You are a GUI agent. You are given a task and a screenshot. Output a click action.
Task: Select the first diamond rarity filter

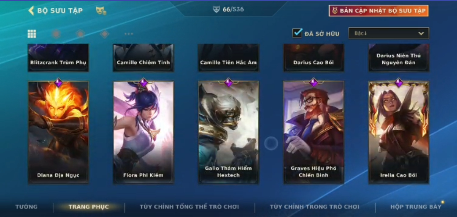pos(56,34)
